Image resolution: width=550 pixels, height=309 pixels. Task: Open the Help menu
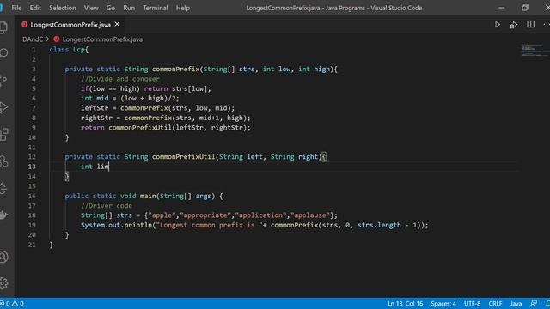coord(183,8)
